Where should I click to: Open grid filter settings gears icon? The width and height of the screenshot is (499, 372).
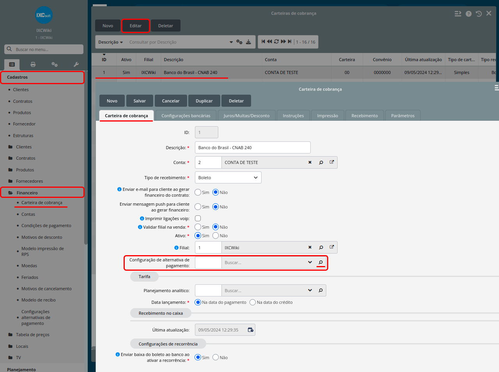[239, 42]
